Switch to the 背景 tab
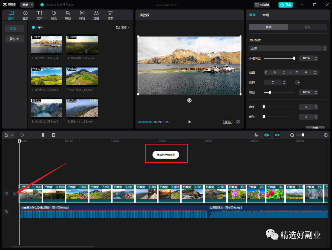Image resolution: width=332 pixels, height=250 pixels. 307,27
